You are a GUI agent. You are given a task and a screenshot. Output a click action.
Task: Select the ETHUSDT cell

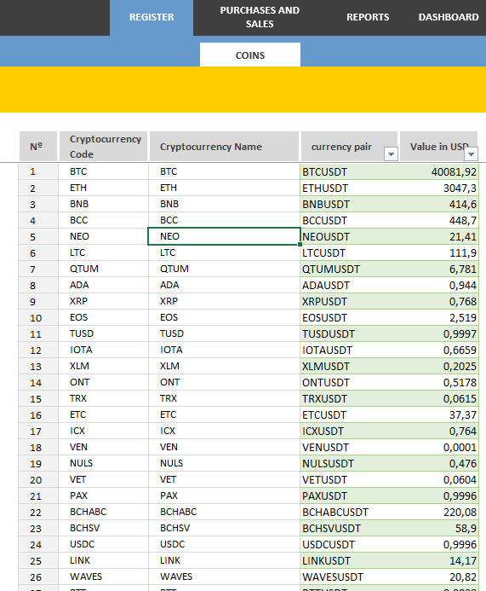point(350,188)
